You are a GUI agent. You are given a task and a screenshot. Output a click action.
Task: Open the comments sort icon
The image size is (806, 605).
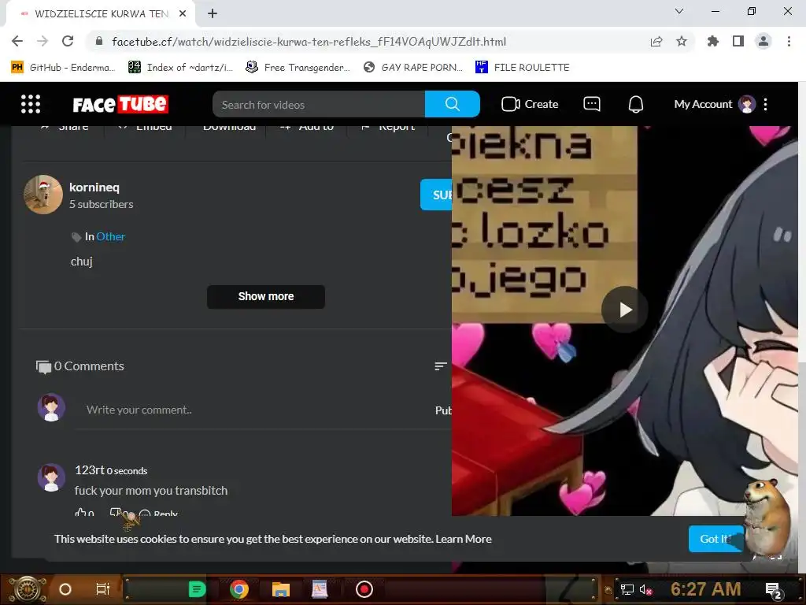(441, 366)
